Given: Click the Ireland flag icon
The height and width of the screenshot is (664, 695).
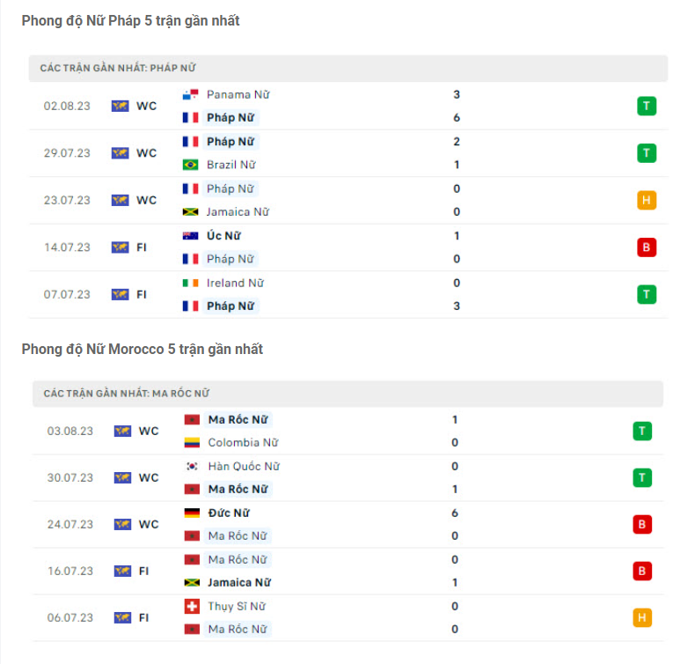Looking at the screenshot, I should 190,283.
